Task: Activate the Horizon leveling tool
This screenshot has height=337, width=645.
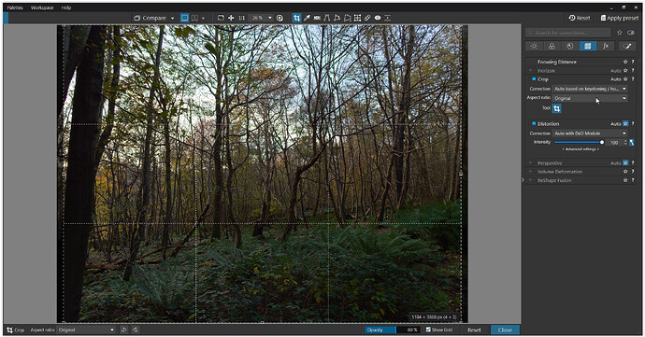Action: tap(317, 18)
